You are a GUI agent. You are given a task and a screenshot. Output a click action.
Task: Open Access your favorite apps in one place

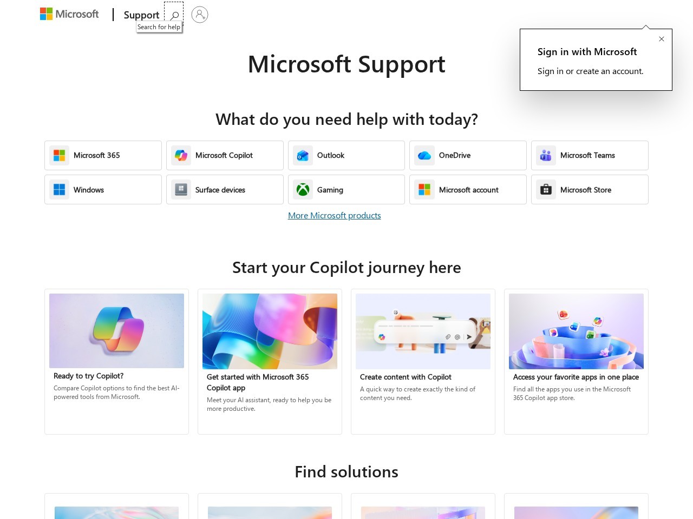tap(576, 362)
